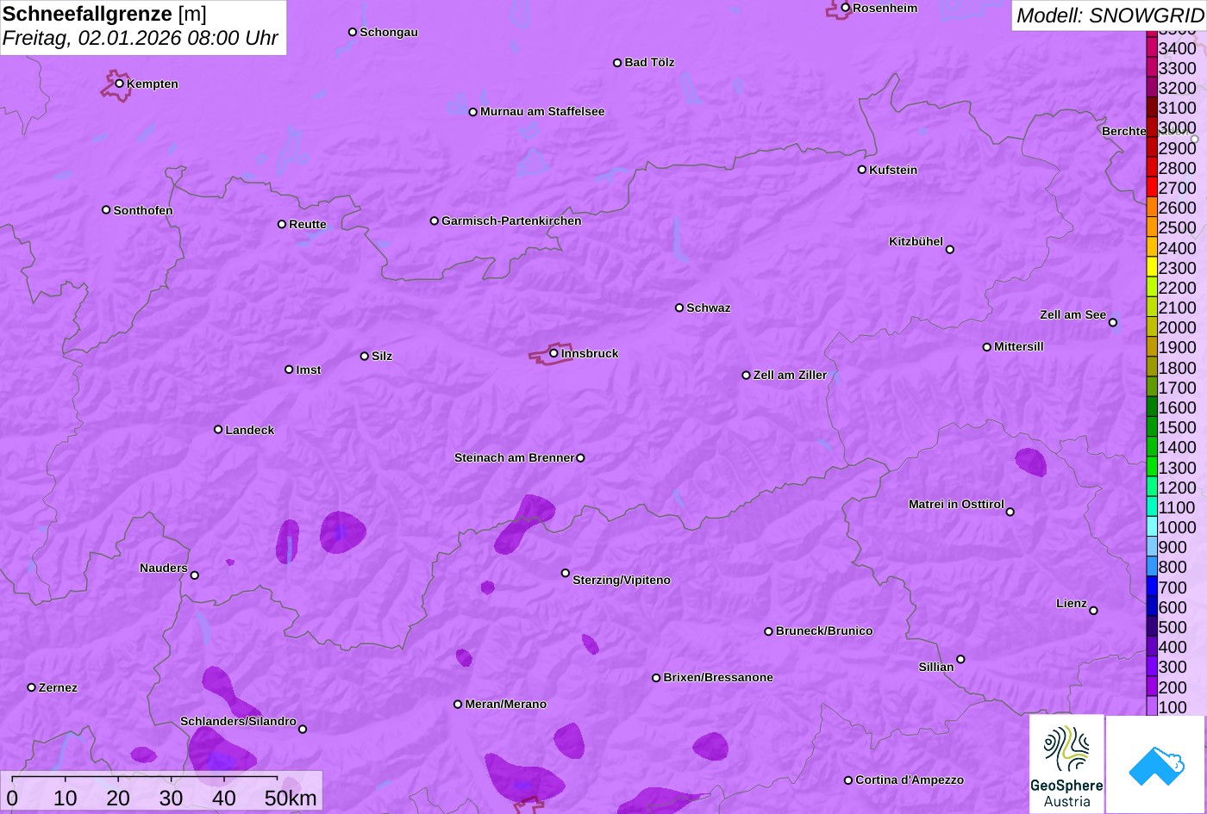Viewport: 1207px width, 814px height.
Task: Click the Landeck marker dot
Action: (x=218, y=430)
